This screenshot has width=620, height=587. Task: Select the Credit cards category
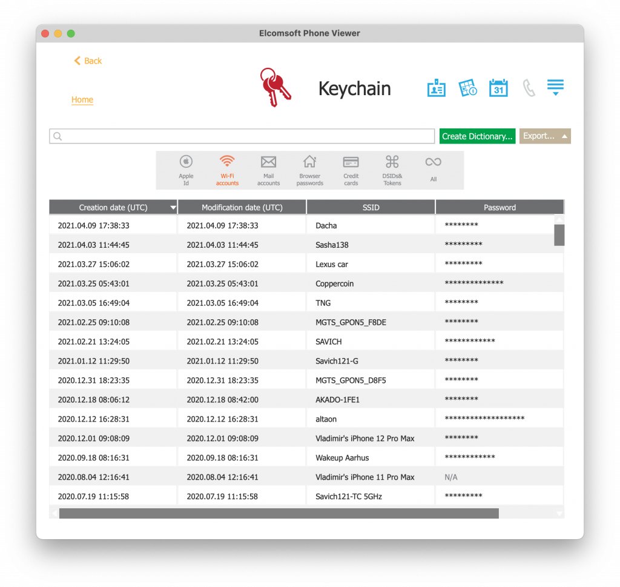[351, 170]
